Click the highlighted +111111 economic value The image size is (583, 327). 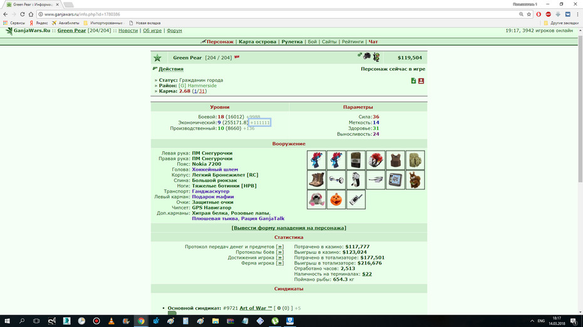pos(260,123)
